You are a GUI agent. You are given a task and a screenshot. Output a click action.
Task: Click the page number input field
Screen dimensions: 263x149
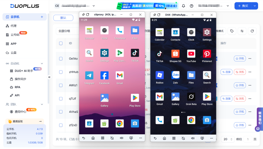248,139
